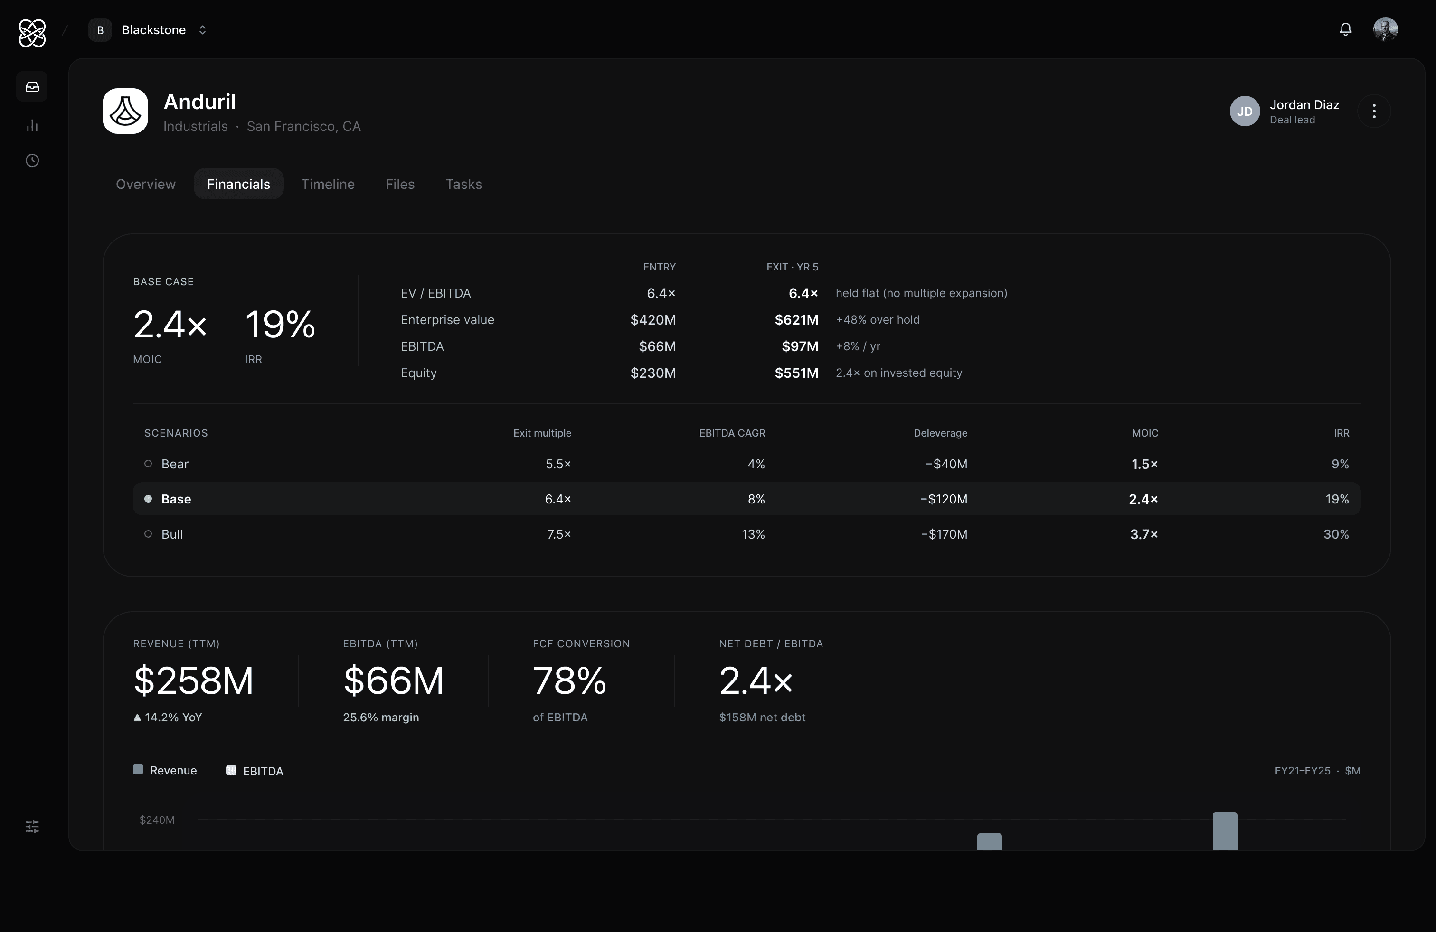Click the exit EBITDA value $97M
This screenshot has width=1436, height=932.
800,346
